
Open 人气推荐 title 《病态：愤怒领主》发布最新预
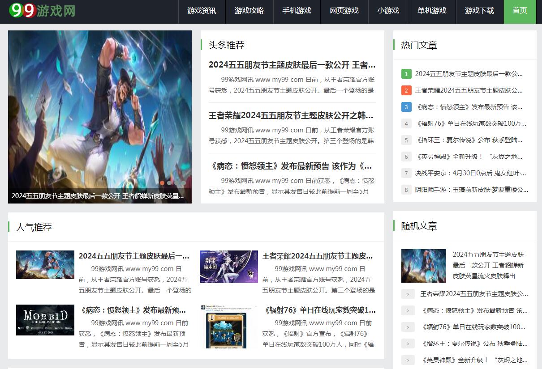[x=132, y=310]
